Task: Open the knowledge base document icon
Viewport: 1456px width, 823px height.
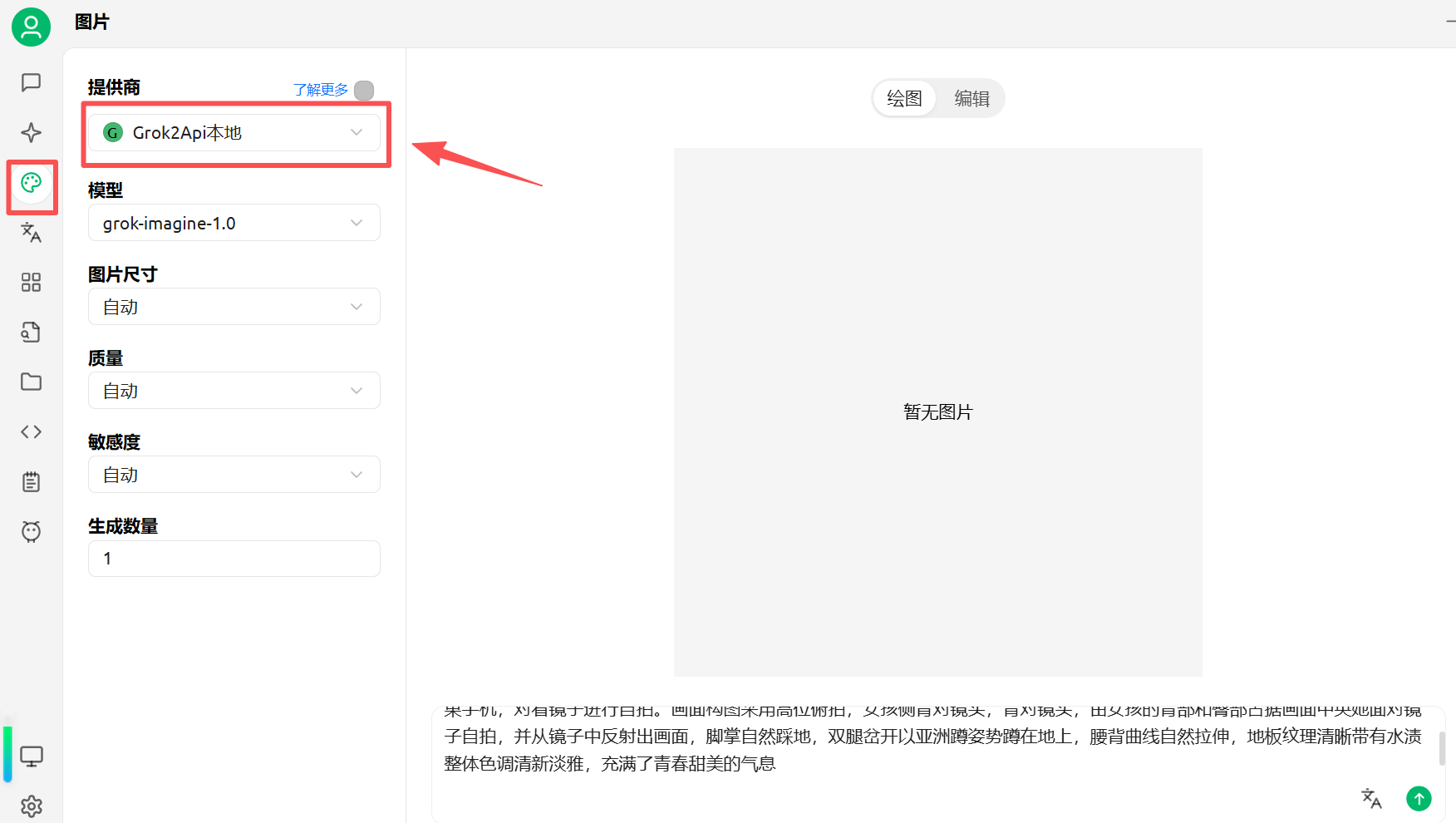Action: click(x=31, y=333)
